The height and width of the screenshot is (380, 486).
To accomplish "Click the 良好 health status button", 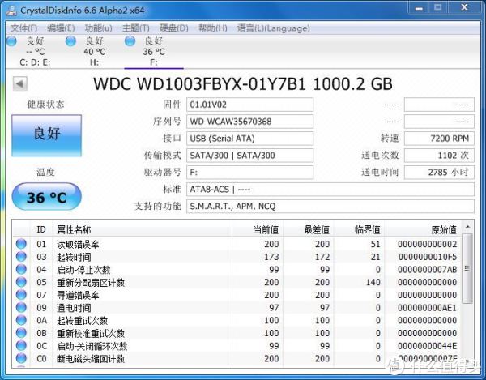I will [47, 135].
